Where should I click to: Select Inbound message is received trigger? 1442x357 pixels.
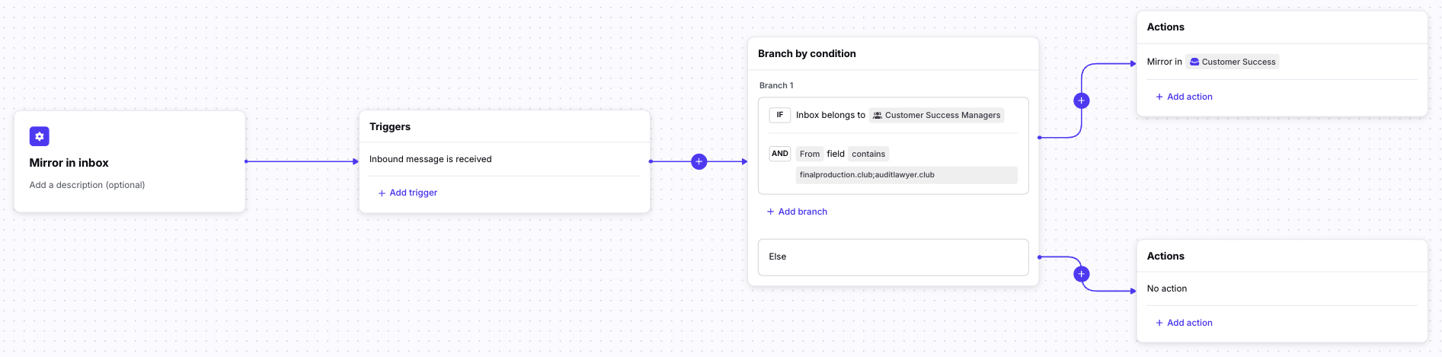[x=430, y=159]
